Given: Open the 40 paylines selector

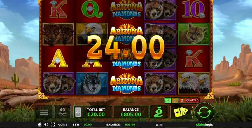Looking at the screenshot, I should pos(62,112).
